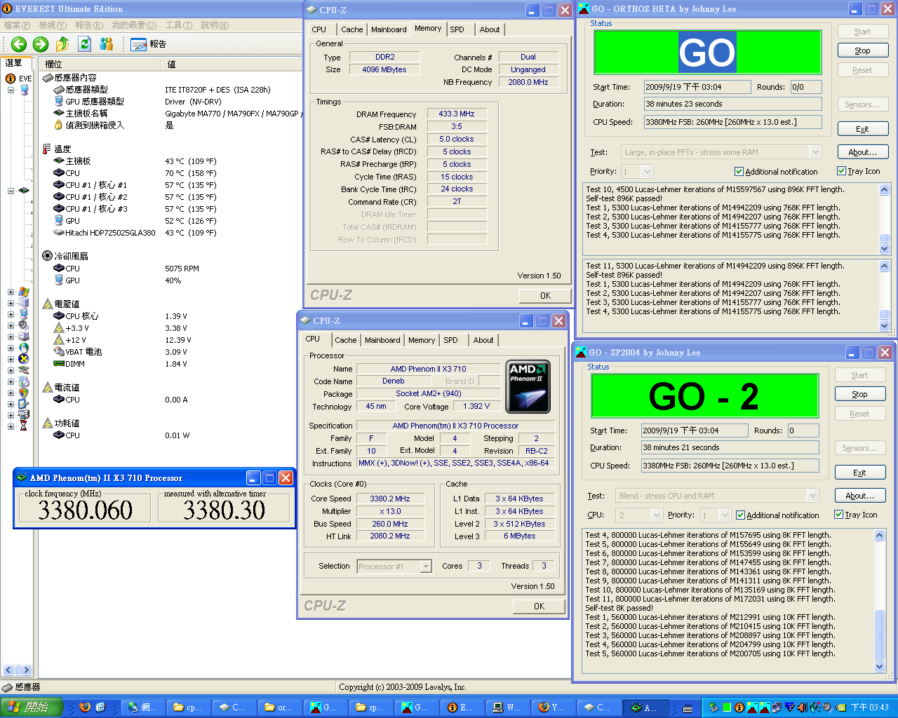
Task: Click the right arrow of EVEREST tree horizontal scrollbar
Action: 26,670
